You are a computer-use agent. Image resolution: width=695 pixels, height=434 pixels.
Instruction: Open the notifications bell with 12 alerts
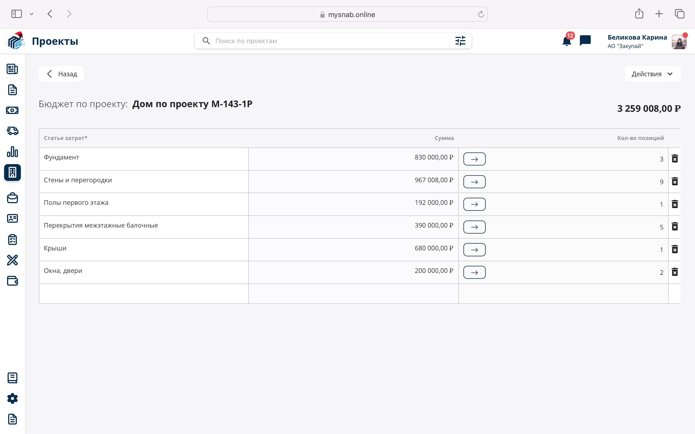click(x=567, y=41)
